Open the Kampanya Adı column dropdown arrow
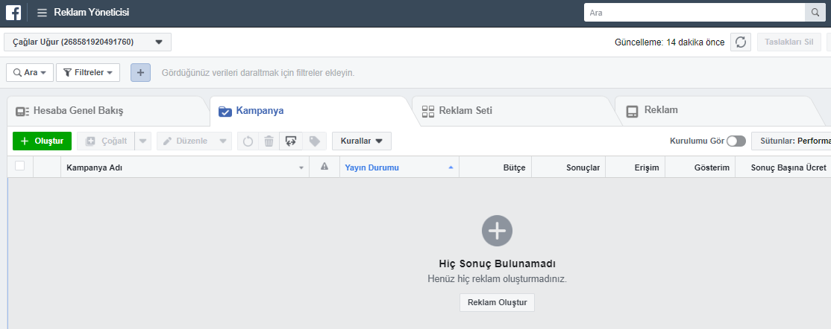This screenshot has height=329, width=831. 301,167
